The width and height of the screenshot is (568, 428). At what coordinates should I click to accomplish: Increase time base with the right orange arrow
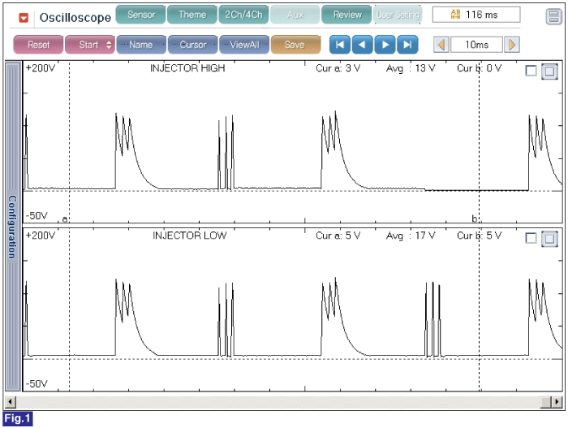pos(512,45)
